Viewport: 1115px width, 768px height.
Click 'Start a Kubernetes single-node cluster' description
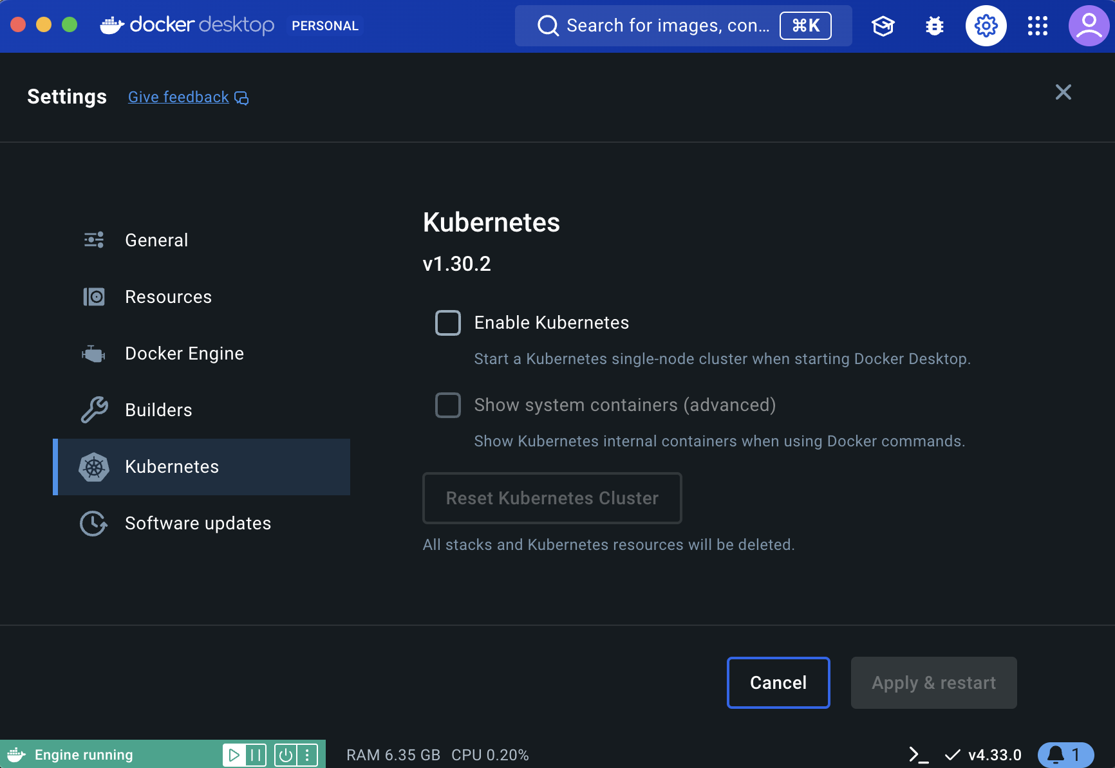(722, 359)
